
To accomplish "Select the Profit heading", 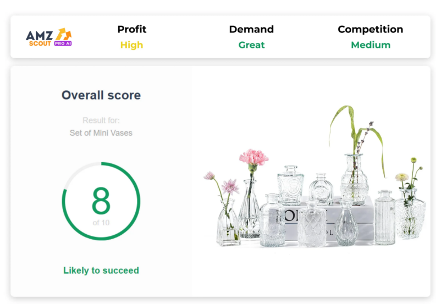I will (132, 29).
